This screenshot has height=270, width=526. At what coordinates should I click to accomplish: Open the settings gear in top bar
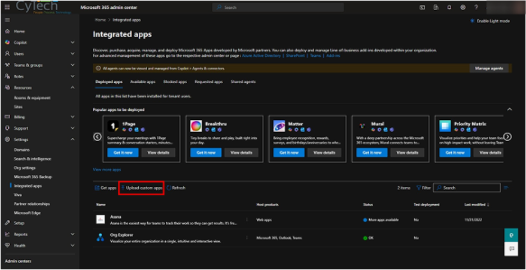pos(462,7)
